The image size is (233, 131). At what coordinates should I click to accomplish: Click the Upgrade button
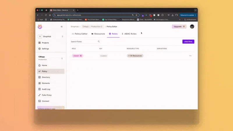(179, 26)
